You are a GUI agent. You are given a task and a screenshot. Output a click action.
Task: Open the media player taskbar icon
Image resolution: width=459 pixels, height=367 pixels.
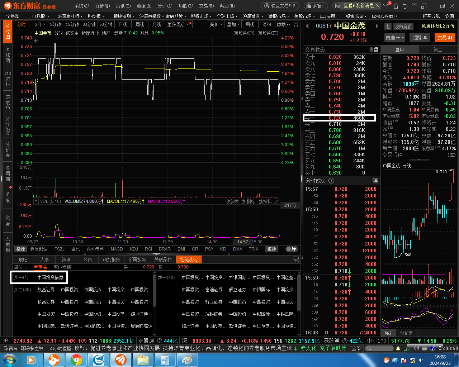[31, 359]
